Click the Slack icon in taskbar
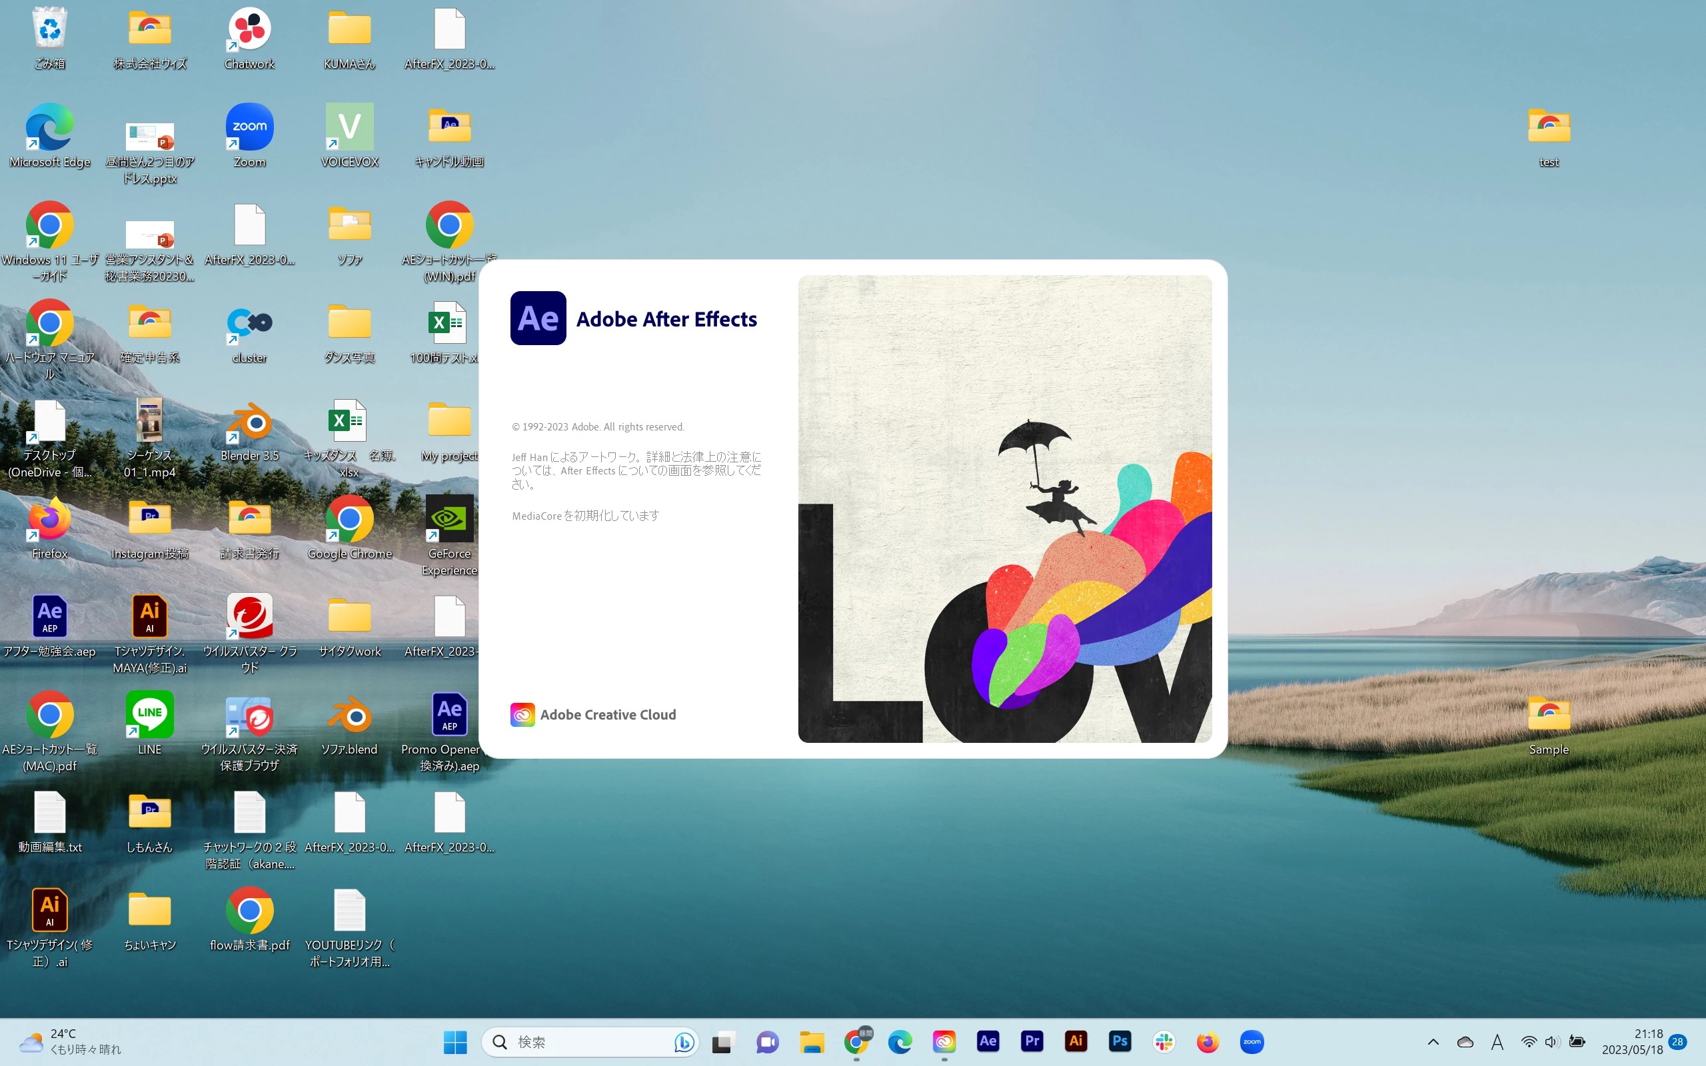 pos(1164,1041)
